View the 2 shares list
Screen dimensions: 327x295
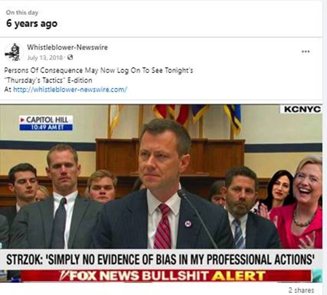[x=301, y=290]
